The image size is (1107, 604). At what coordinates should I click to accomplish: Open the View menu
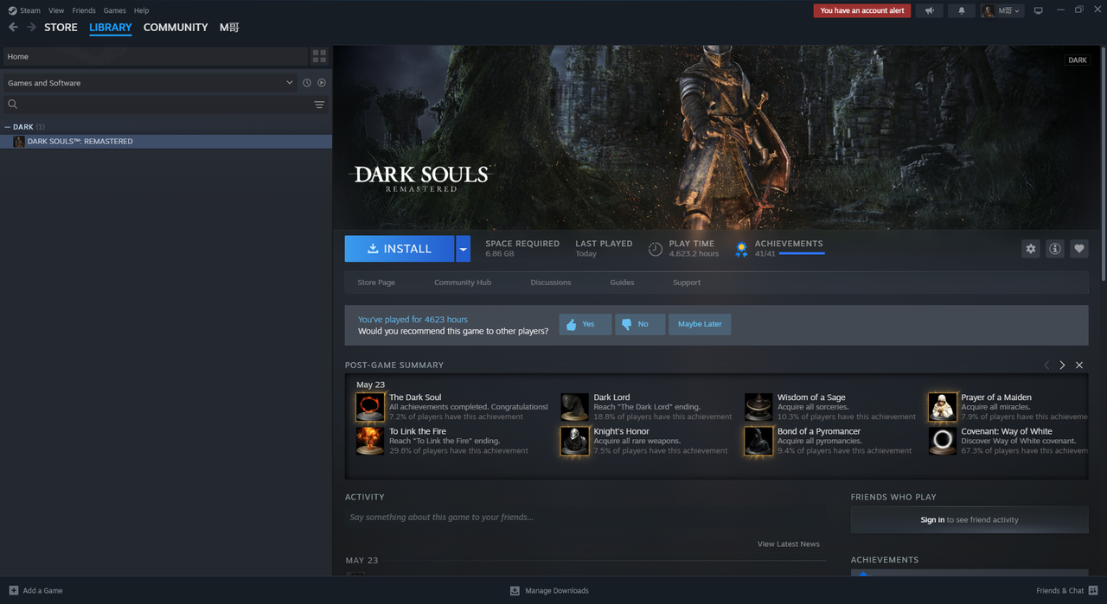(x=56, y=10)
